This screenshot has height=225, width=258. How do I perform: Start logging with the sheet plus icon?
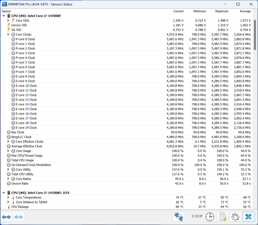223,217
